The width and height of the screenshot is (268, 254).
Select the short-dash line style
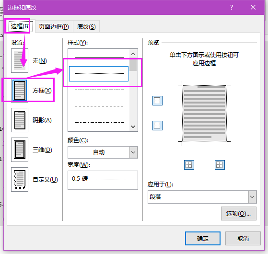coord(99,90)
